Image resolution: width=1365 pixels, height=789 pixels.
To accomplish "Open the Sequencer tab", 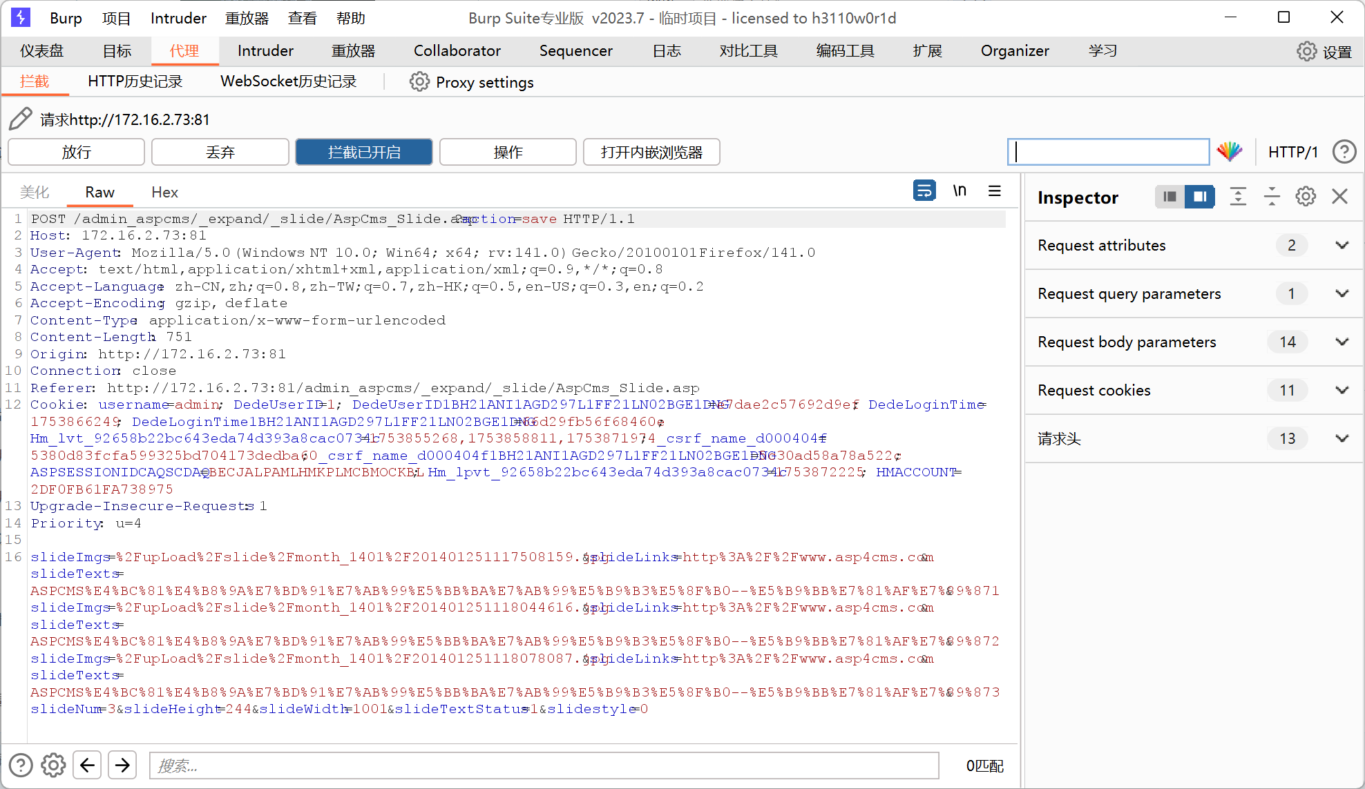I will pyautogui.click(x=575, y=51).
